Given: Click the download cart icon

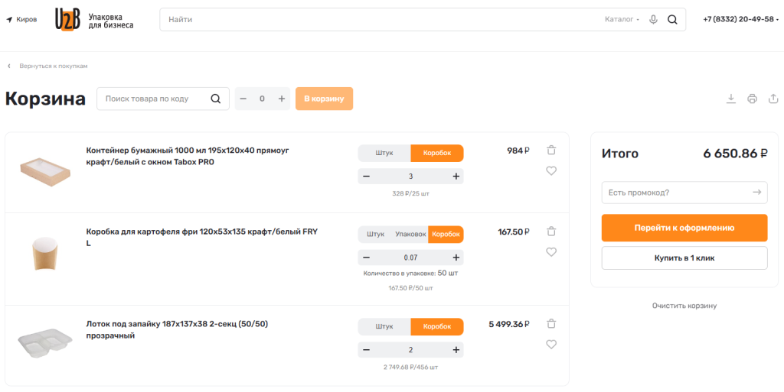Looking at the screenshot, I should 731,99.
